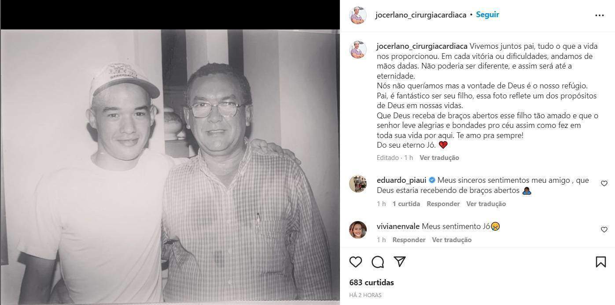This screenshot has width=615, height=305.
Task: Open the header profile avatar of jocerlano_cirurgiacardiaca
Action: click(358, 15)
